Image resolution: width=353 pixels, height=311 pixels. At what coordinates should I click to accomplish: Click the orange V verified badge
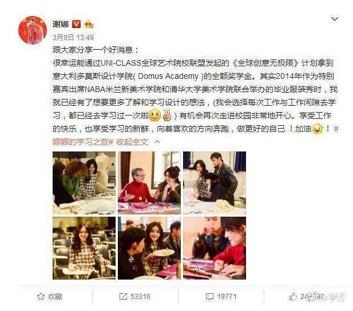tap(76, 24)
